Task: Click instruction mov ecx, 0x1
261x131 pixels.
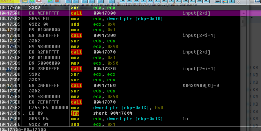Action: pyautogui.click(x=93, y=30)
